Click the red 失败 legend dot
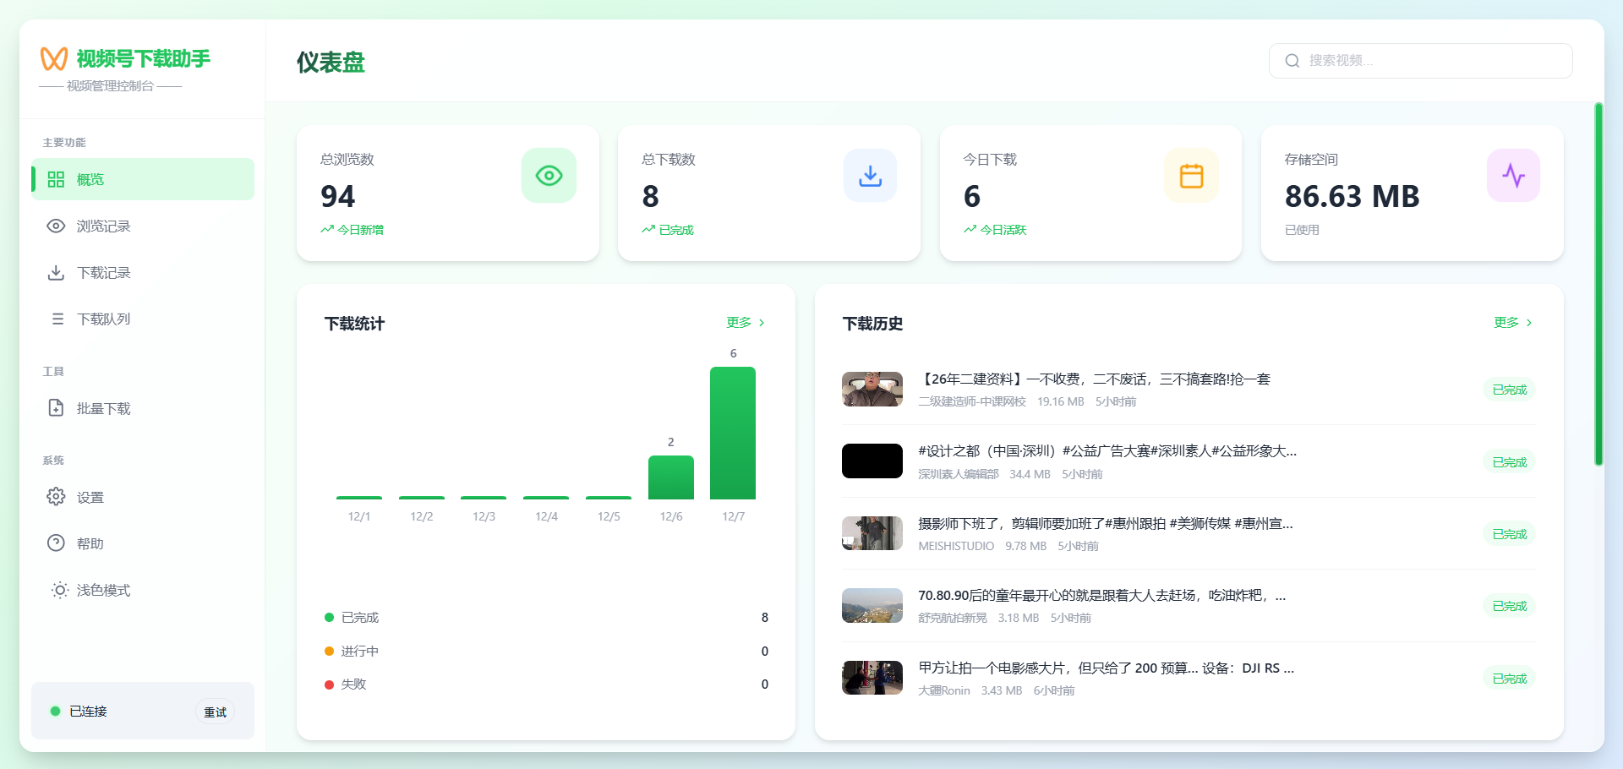This screenshot has width=1623, height=769. coord(330,684)
